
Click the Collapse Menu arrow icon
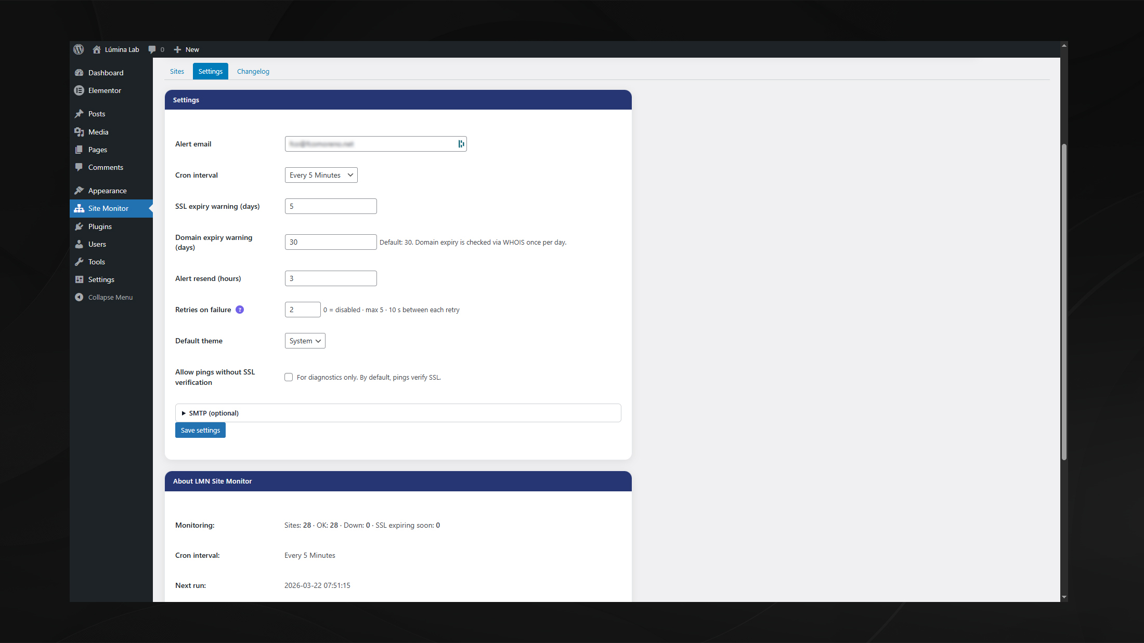tap(79, 297)
